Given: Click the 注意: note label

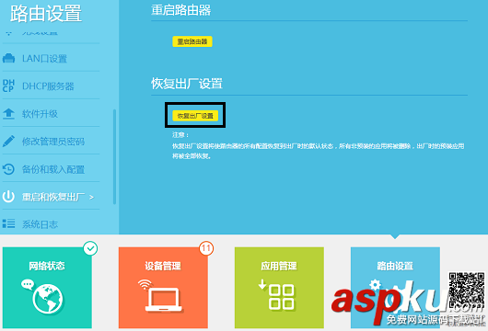Looking at the screenshot, I should (x=180, y=135).
